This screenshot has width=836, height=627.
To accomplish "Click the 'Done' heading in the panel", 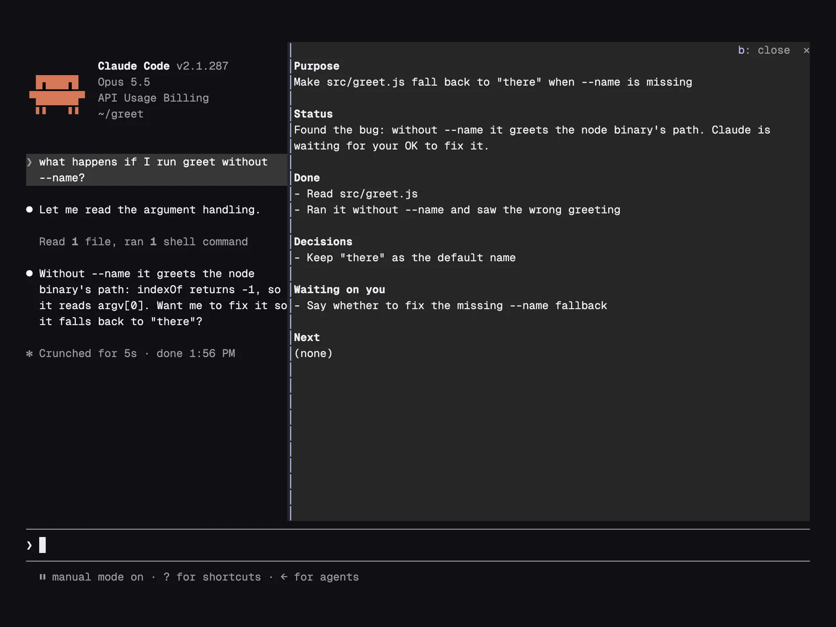I will pyautogui.click(x=307, y=178).
